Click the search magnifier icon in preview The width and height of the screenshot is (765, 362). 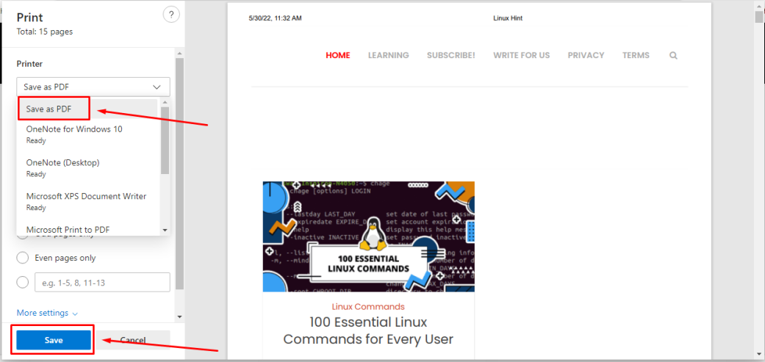[x=673, y=56]
